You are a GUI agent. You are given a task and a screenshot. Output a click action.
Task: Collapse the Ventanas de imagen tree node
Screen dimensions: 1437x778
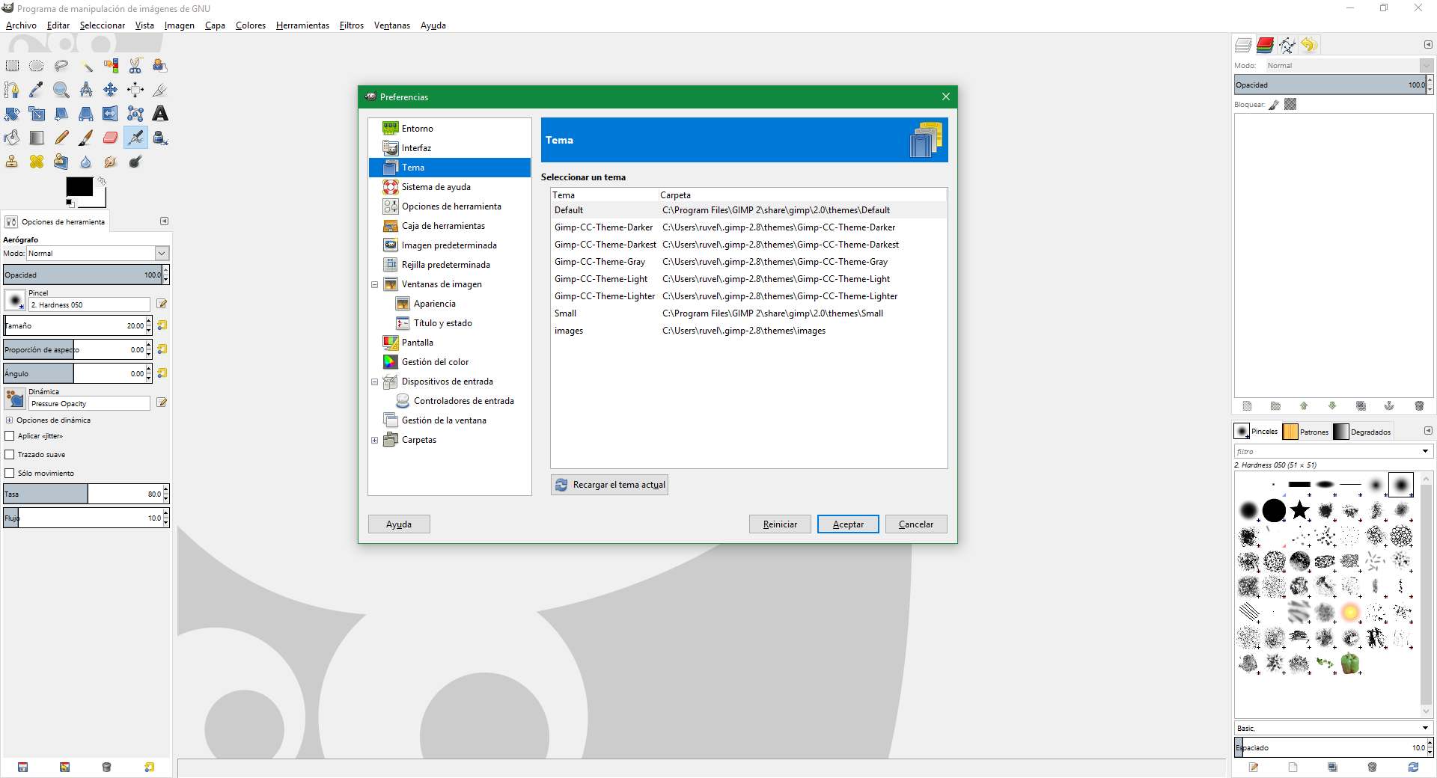pyautogui.click(x=375, y=284)
